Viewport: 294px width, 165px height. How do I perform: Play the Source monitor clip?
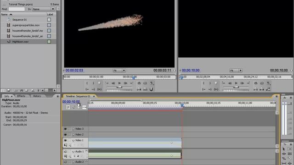tap(119, 83)
